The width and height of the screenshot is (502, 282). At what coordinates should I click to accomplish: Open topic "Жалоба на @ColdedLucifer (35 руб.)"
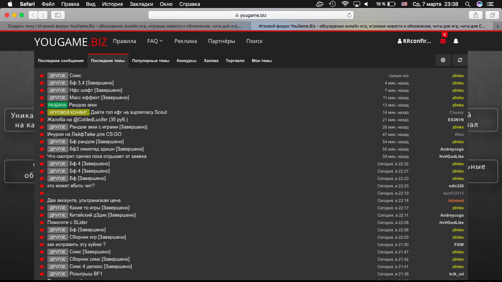[x=87, y=120]
